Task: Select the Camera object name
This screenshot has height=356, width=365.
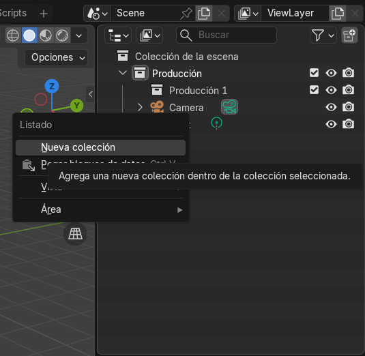Action: click(186, 108)
